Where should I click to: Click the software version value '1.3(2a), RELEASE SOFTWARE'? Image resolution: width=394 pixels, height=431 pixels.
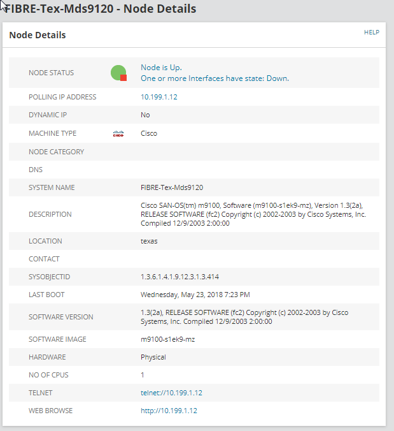244,317
